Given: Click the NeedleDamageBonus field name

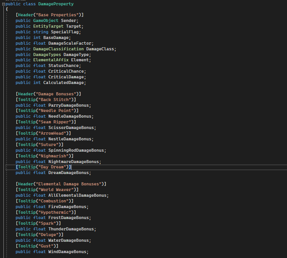Looking at the screenshot, I should pyautogui.click(x=70, y=116).
